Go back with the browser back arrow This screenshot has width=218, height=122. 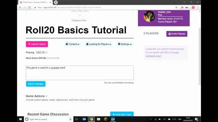click(20, 7)
